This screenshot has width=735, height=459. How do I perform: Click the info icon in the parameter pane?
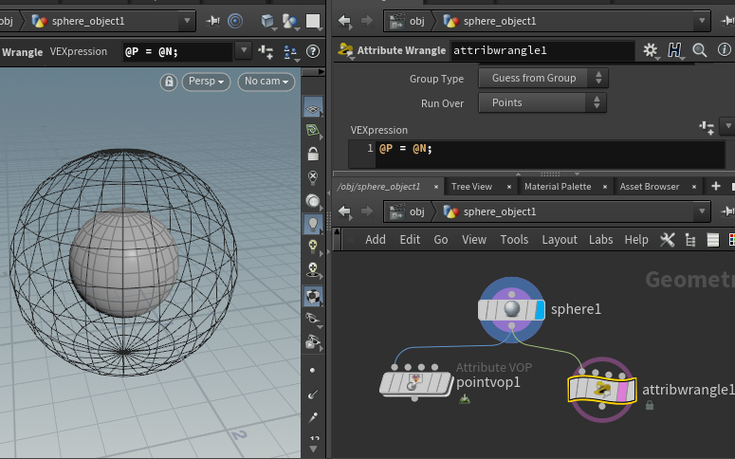pos(725,49)
